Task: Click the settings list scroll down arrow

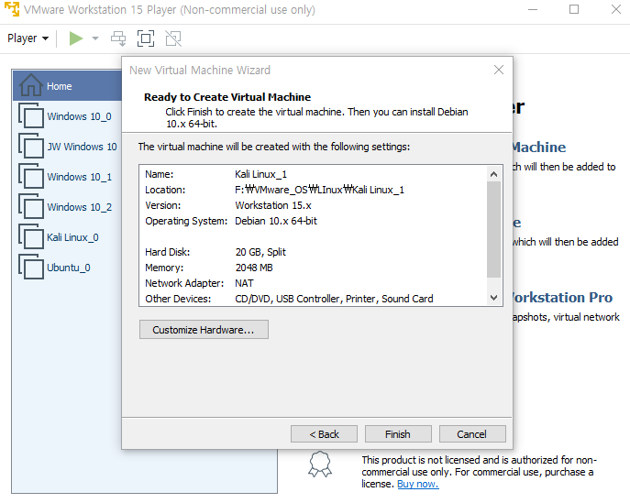Action: (x=493, y=298)
